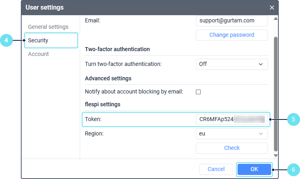
Task: Click the vertical scrollbar thumb
Action: pyautogui.click(x=275, y=92)
